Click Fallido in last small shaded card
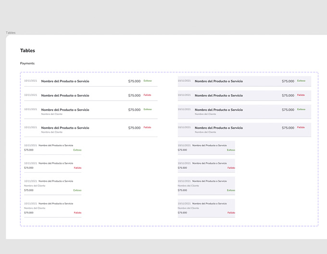This screenshot has height=254, width=327. point(231,213)
